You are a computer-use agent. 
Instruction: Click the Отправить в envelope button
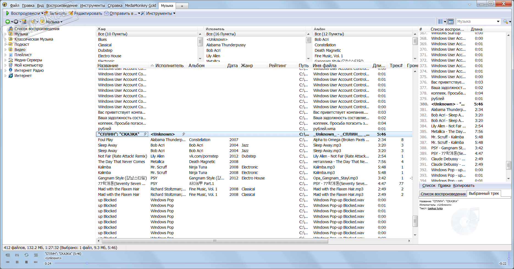pos(120,13)
